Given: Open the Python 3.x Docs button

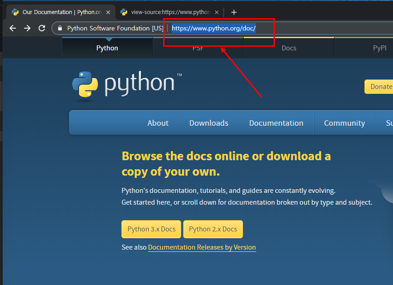Looking at the screenshot, I should (x=151, y=229).
